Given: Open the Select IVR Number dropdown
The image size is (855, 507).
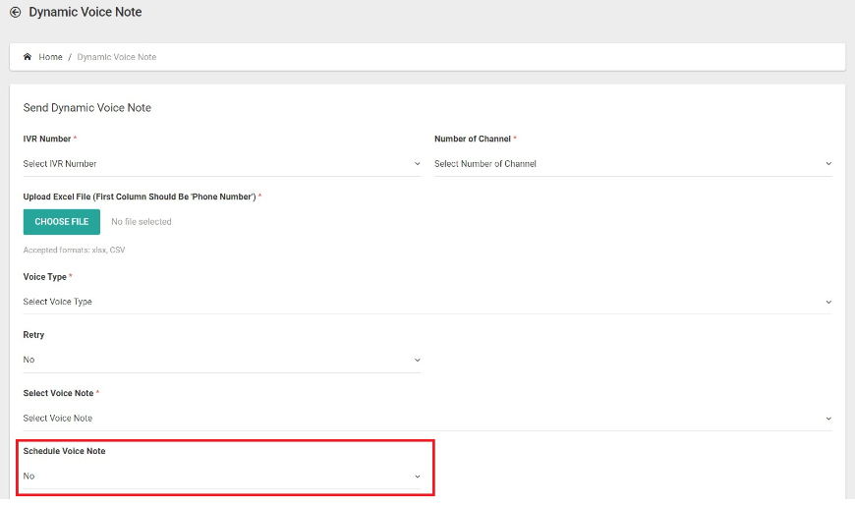Looking at the screenshot, I should click(222, 163).
